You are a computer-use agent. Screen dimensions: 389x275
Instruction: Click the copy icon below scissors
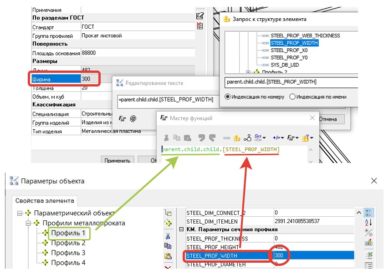168,246
